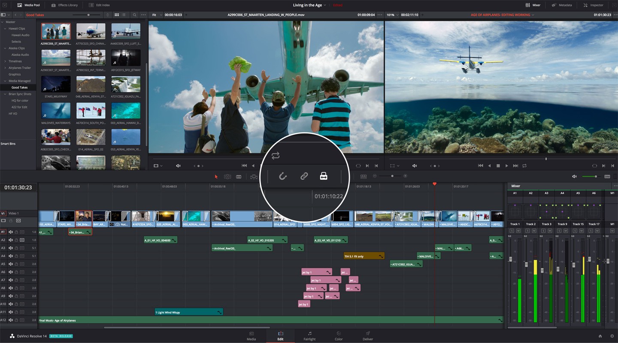Click the timeline zoom slider handle

click(x=392, y=176)
